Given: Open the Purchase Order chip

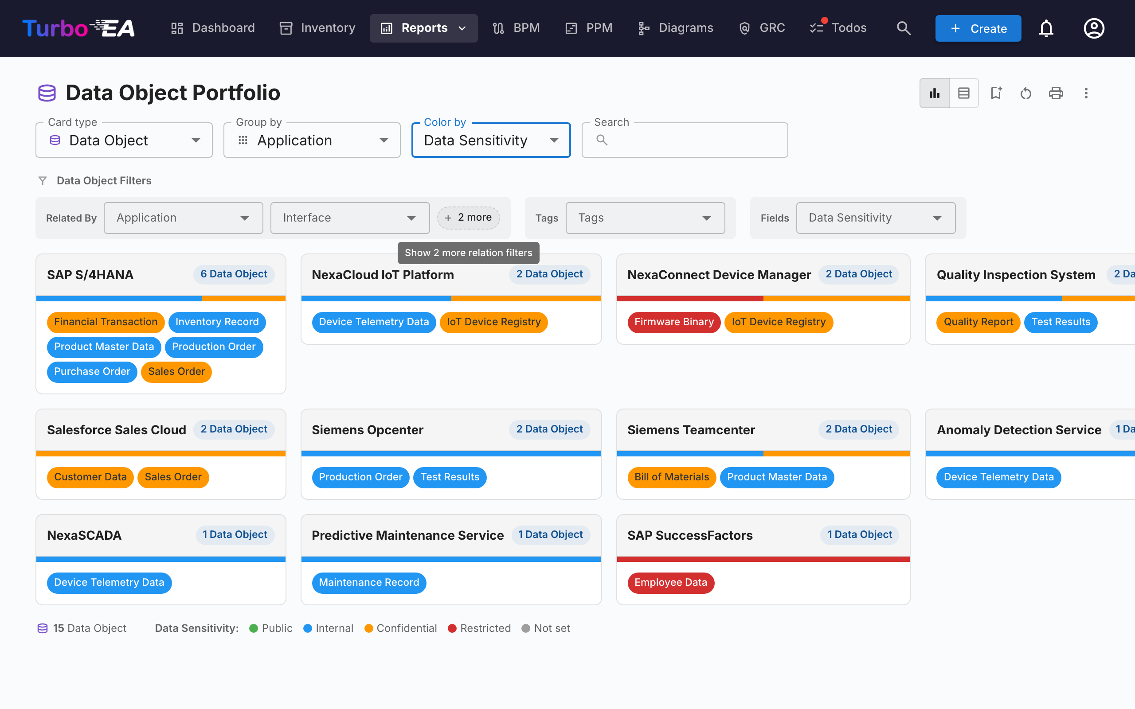Looking at the screenshot, I should tap(92, 372).
